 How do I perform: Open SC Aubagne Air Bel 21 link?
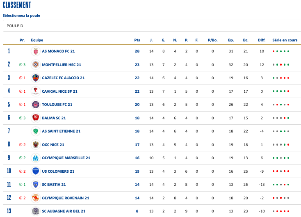click(64, 211)
